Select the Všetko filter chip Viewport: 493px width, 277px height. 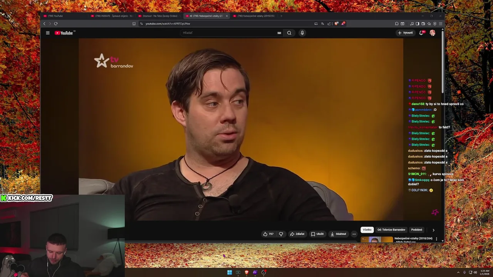coord(367,230)
